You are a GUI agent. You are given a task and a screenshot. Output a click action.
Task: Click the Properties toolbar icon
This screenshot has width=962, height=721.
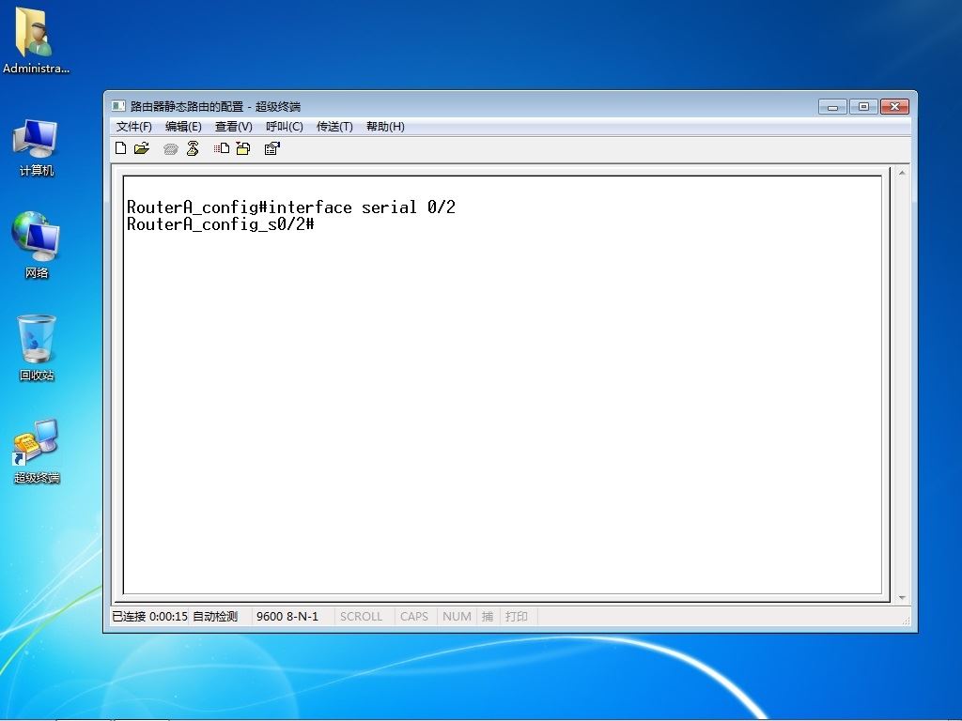coord(272,148)
